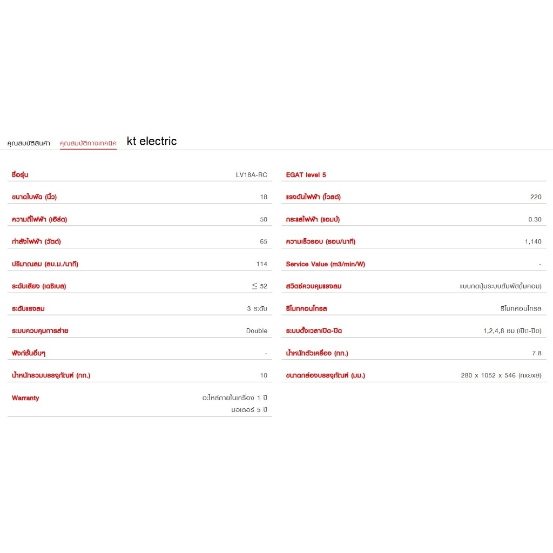Click the Service Value (m3/min/W) label

click(325, 264)
